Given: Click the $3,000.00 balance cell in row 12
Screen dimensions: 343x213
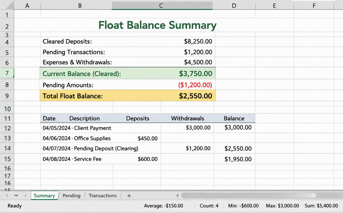Looking at the screenshot, I should (238, 127).
